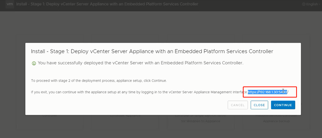Click the greyed CANCEL button
This screenshot has height=138, width=322.
(238, 105)
